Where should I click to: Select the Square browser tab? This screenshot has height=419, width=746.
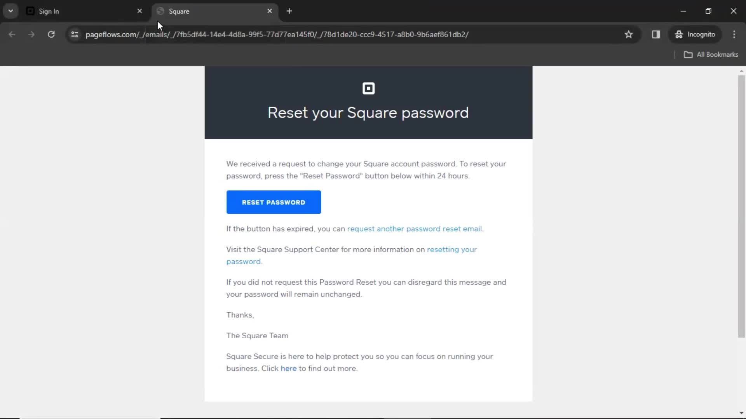pyautogui.click(x=215, y=11)
